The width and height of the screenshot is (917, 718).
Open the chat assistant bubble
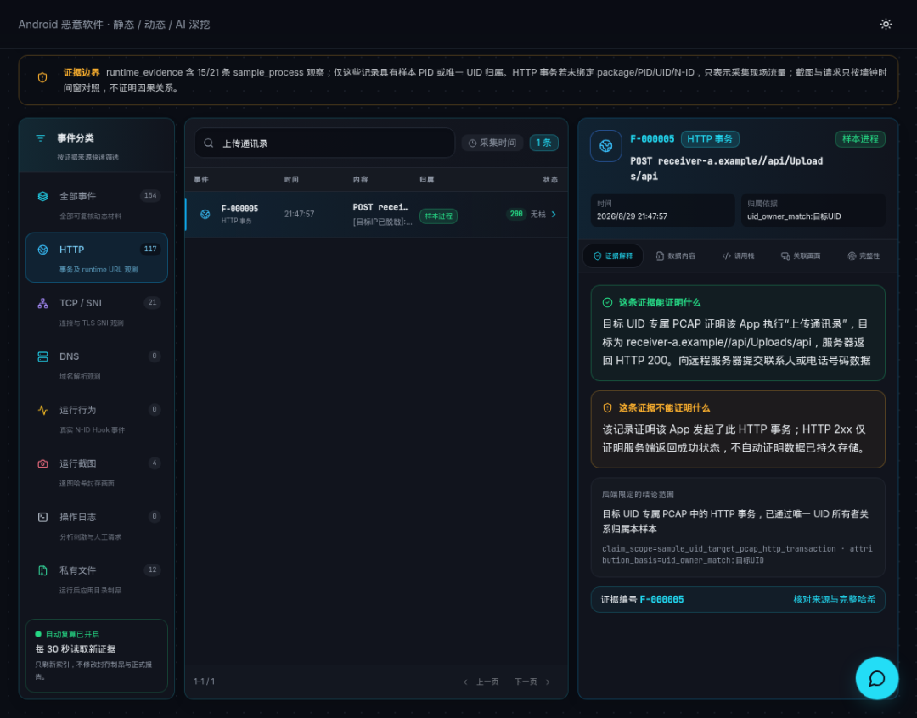(876, 677)
